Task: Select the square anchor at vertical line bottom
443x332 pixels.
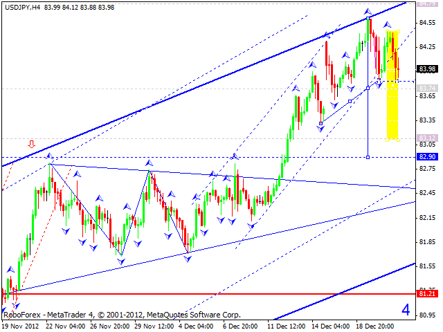Action: 368,157
